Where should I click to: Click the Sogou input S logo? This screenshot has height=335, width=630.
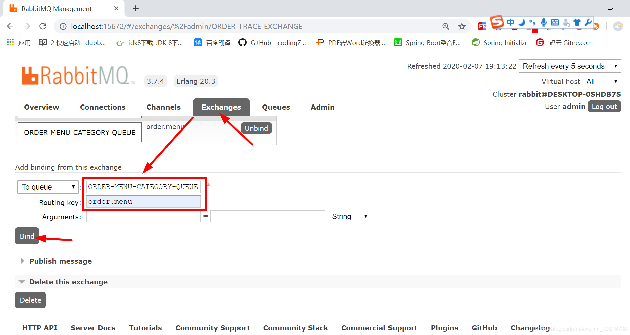coord(497,22)
